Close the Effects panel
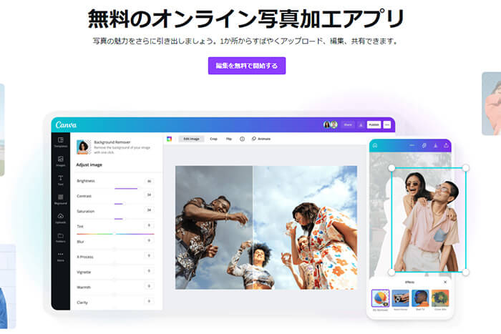 coord(444,282)
